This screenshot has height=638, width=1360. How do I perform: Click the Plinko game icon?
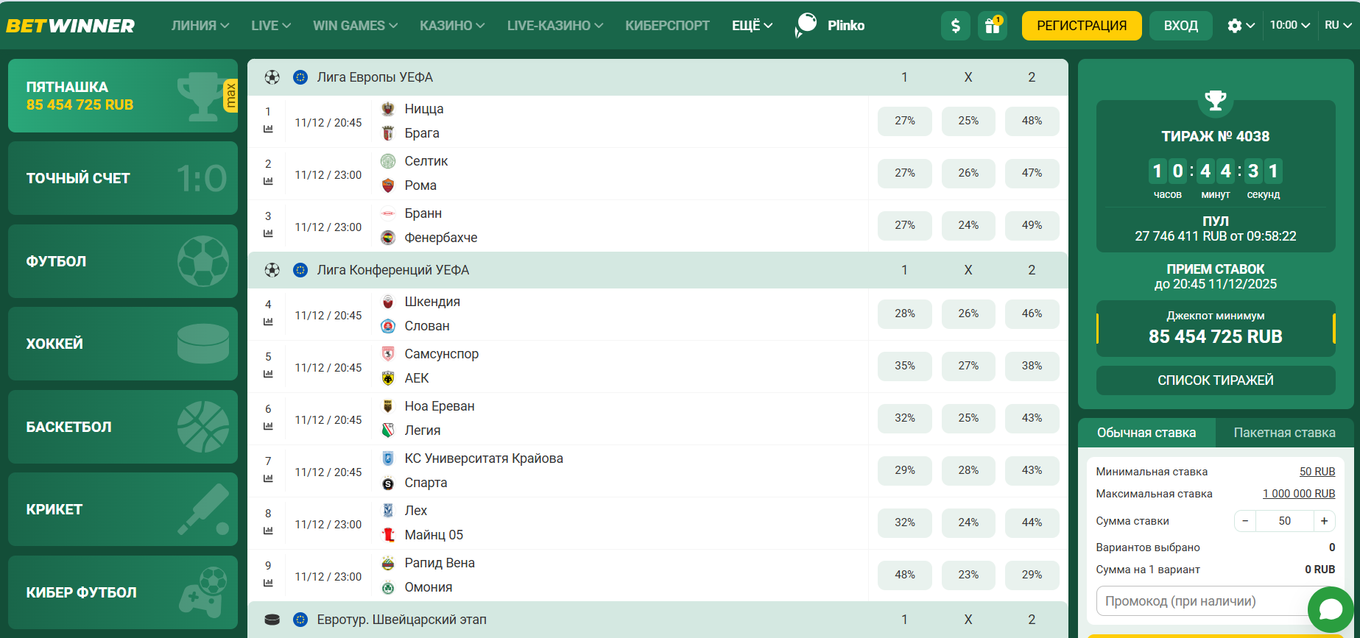coord(806,25)
